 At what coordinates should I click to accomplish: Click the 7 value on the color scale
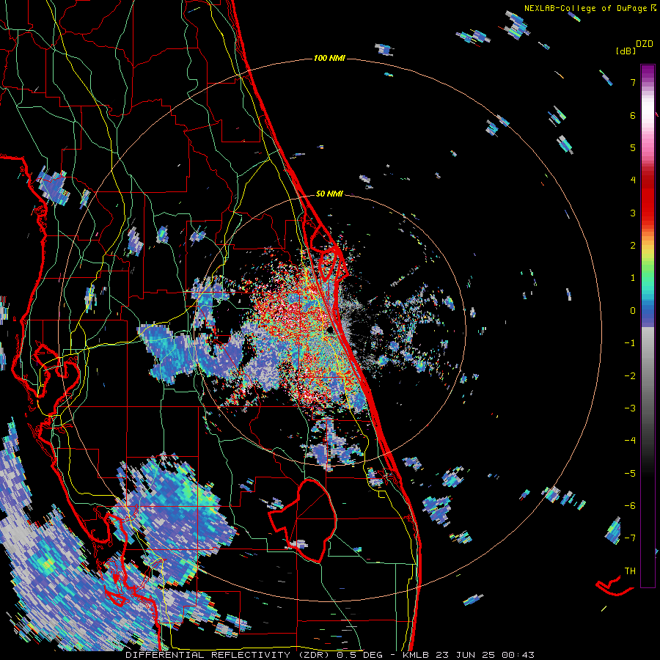pyautogui.click(x=633, y=82)
